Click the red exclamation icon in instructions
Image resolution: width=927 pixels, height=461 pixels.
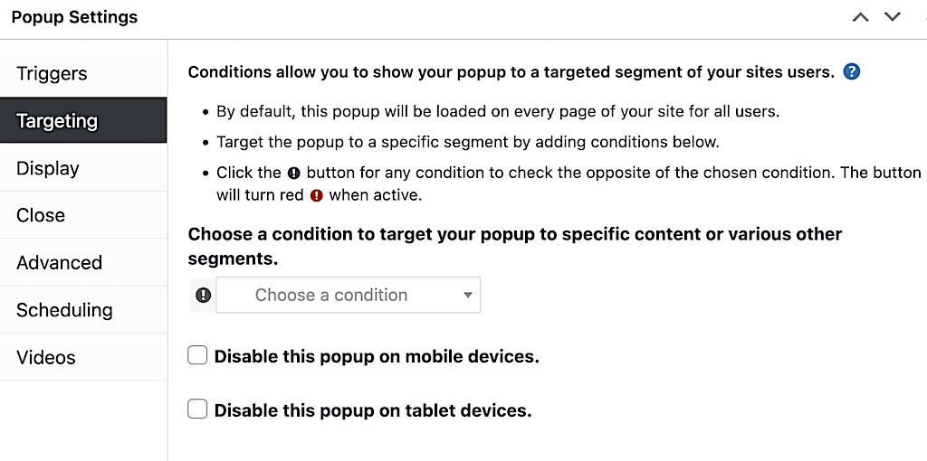click(x=317, y=196)
